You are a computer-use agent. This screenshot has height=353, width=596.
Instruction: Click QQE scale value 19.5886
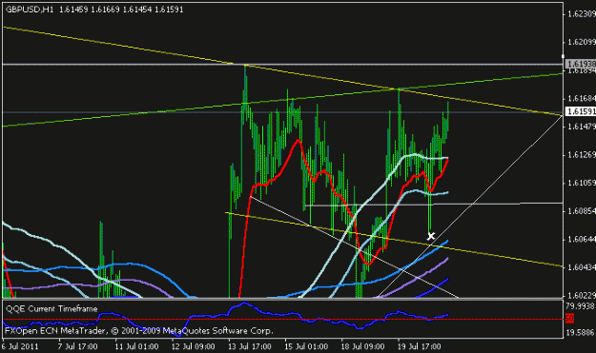pyautogui.click(x=580, y=333)
